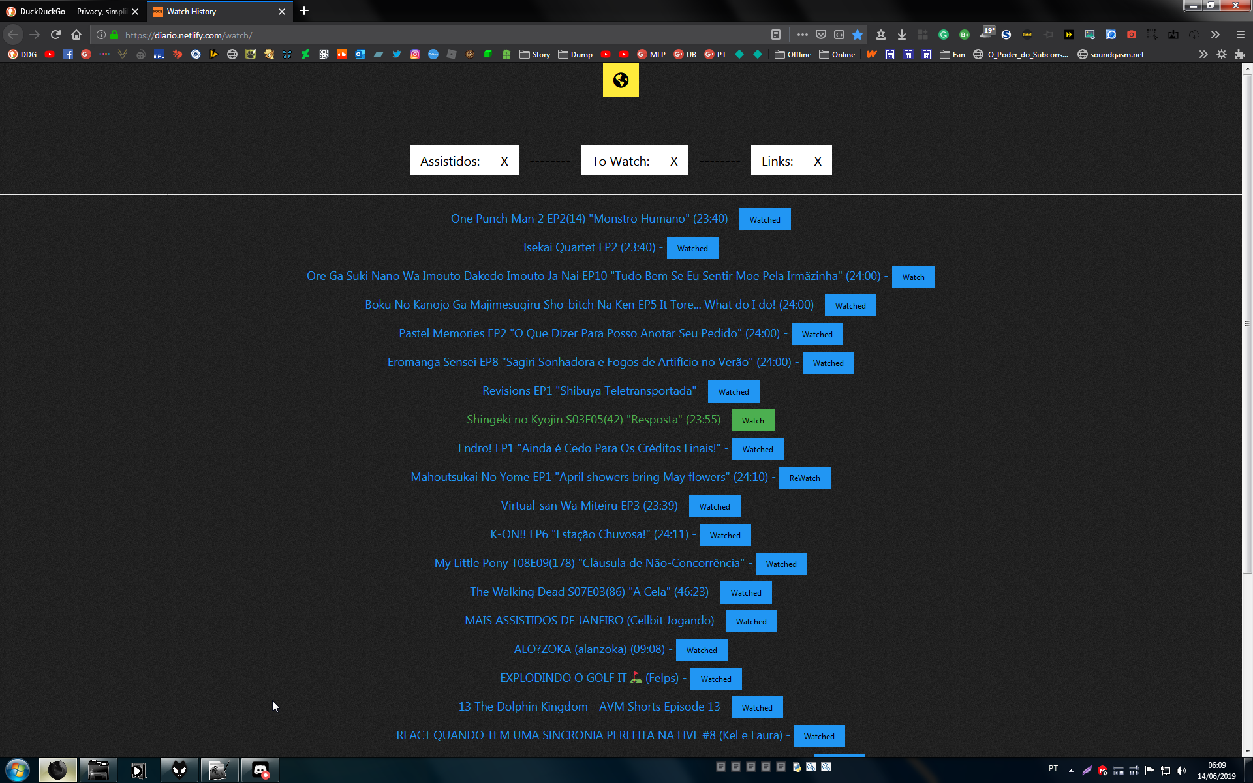
Task: Open the Discord taskbar icon
Action: 260,770
